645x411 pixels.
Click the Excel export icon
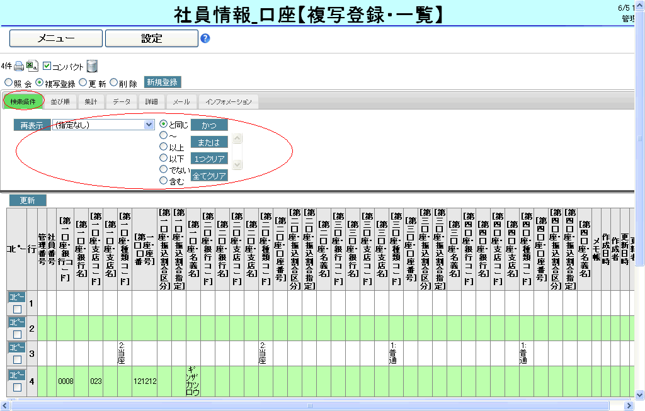(33, 65)
